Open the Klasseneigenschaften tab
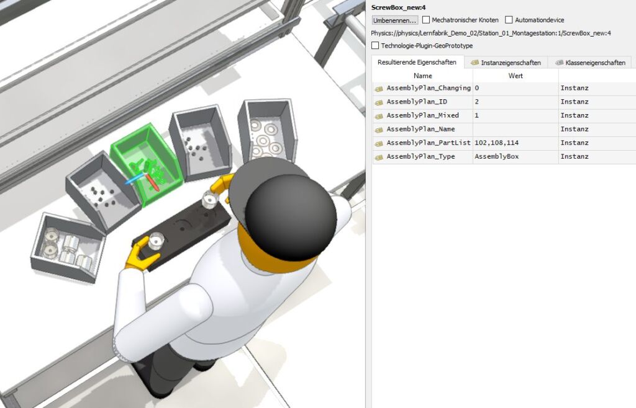636x408 pixels. click(590, 63)
